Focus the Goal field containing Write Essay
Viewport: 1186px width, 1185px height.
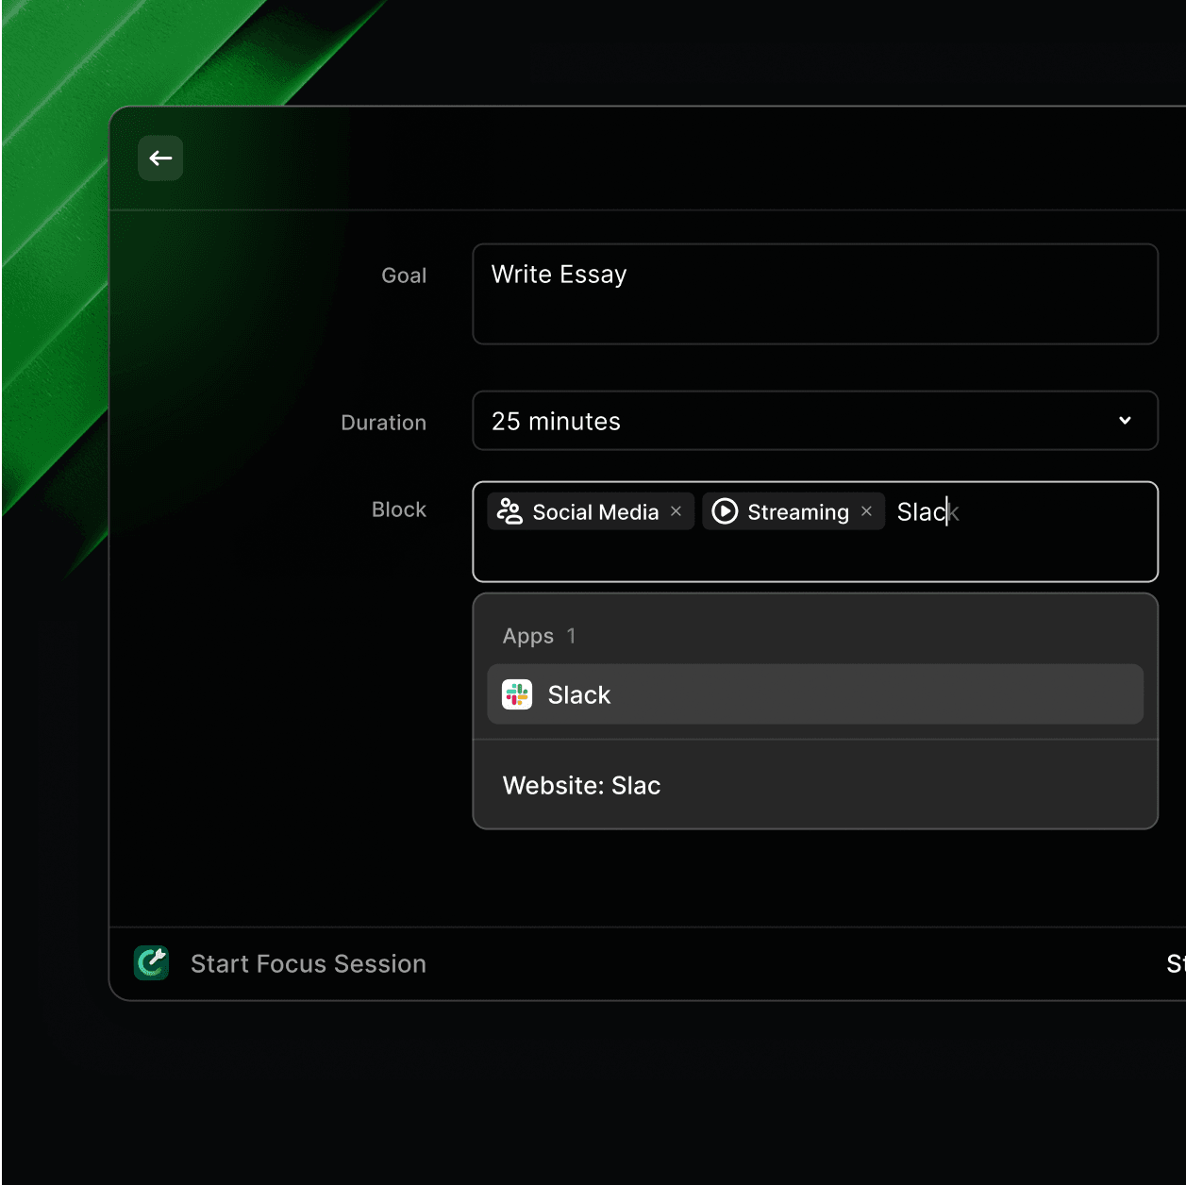pos(814,294)
